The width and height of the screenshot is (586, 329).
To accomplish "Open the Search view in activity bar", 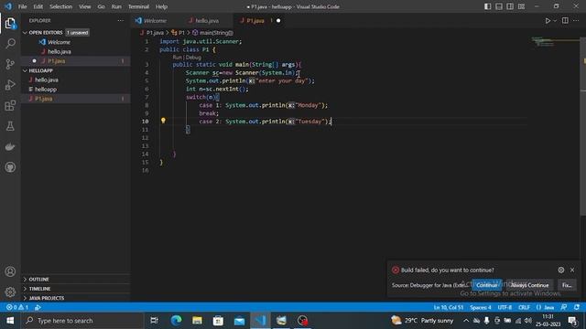I will (10, 44).
